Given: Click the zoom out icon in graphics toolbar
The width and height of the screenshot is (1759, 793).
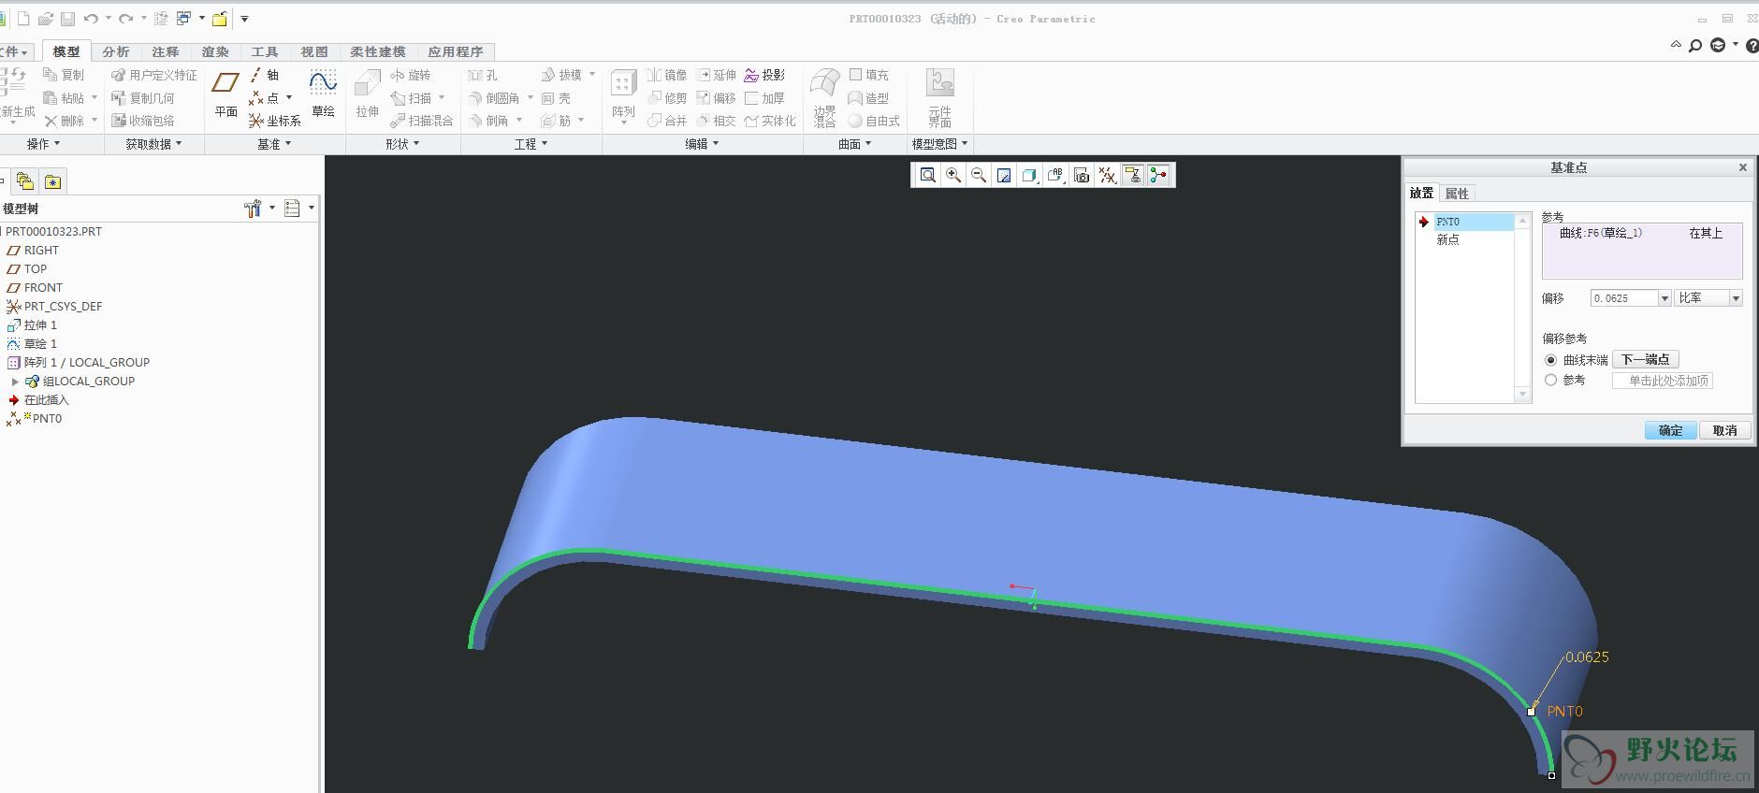Looking at the screenshot, I should point(979,175).
